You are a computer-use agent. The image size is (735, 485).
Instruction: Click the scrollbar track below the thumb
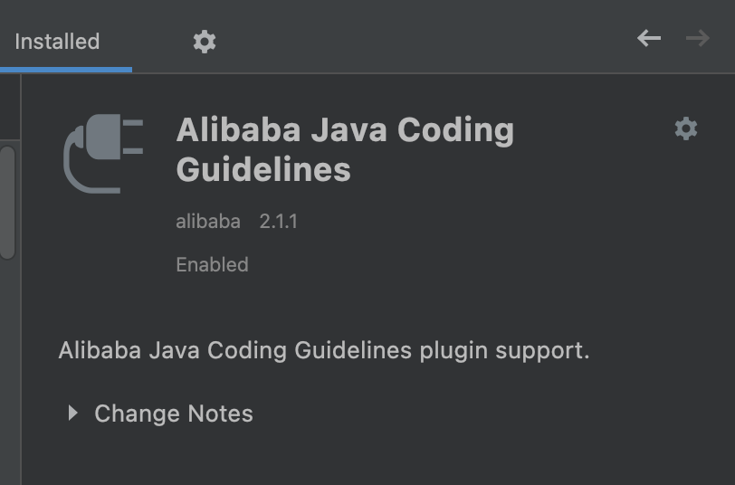click(7, 372)
